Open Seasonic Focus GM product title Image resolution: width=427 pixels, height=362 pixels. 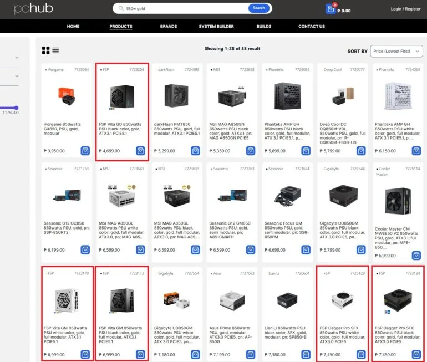[x=287, y=230]
